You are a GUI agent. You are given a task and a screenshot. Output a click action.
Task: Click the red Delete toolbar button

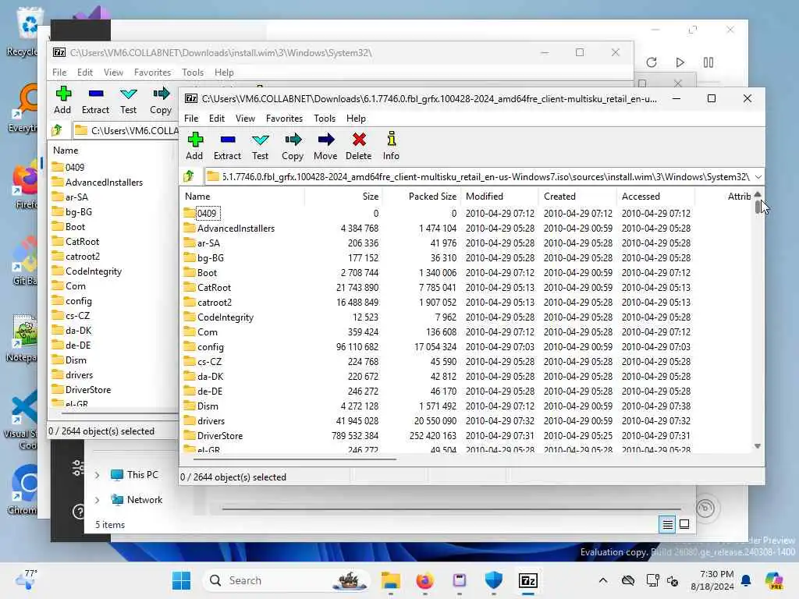pyautogui.click(x=359, y=146)
